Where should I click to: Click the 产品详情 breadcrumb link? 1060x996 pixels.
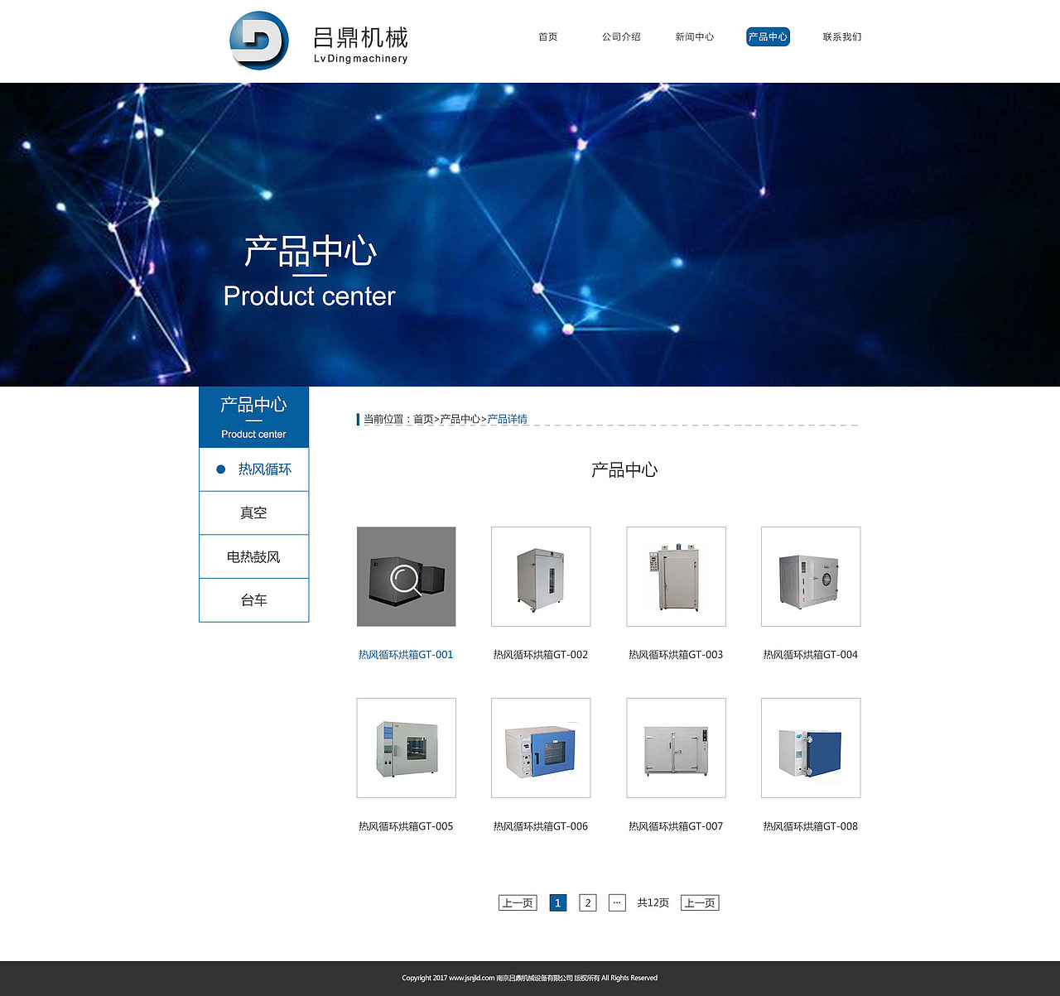click(507, 419)
